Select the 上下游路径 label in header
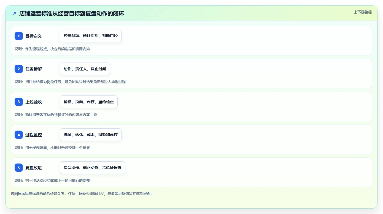The height and width of the screenshot is (214, 383). tap(363, 12)
